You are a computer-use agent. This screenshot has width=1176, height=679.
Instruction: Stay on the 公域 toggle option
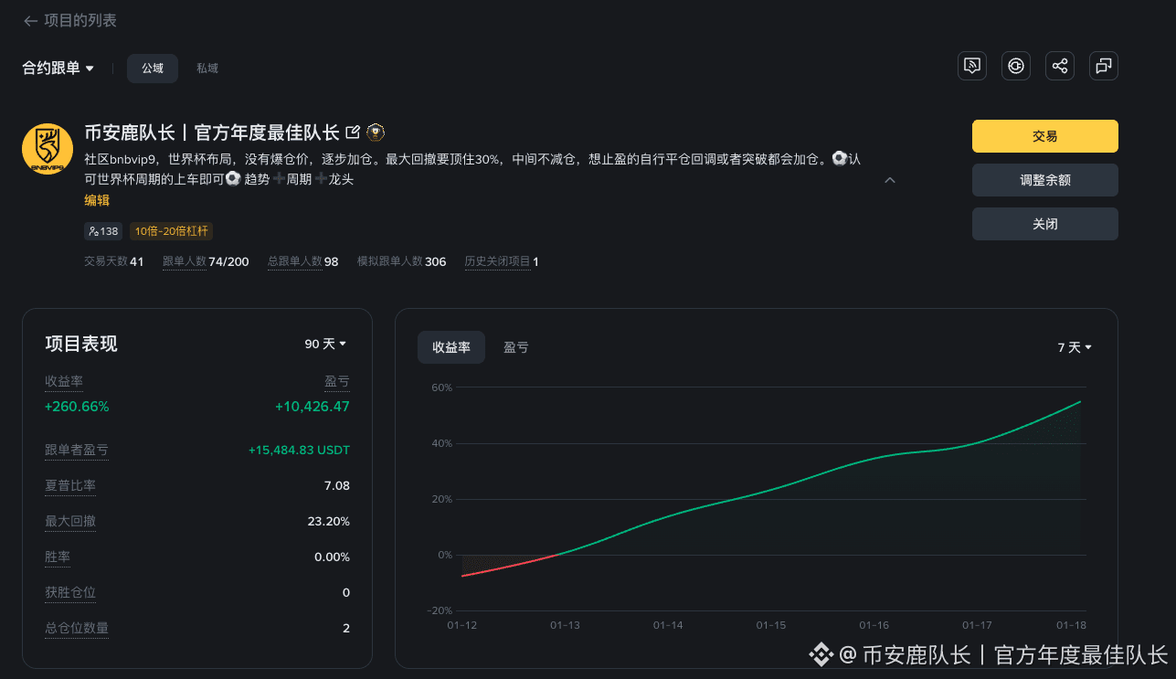[x=152, y=68]
